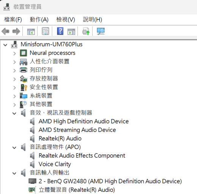
Task: Select the Minisforum-UM760Plus computer icon
Action: coord(14,45)
